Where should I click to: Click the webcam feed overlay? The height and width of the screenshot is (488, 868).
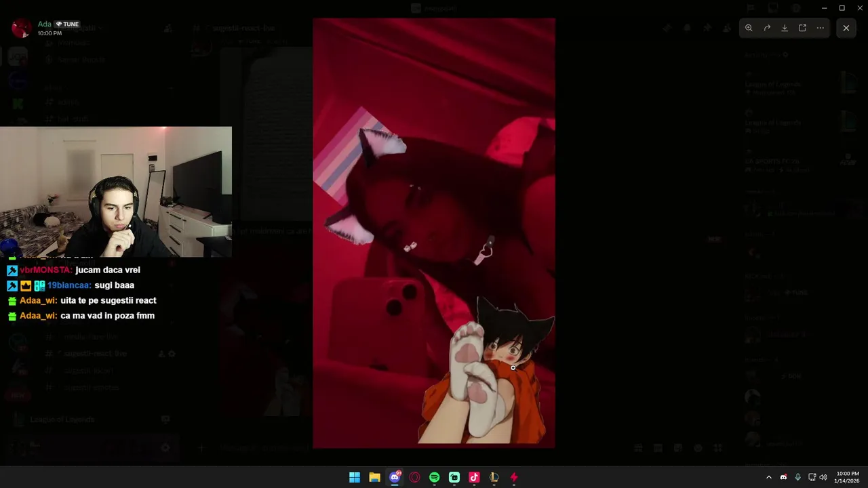116,192
